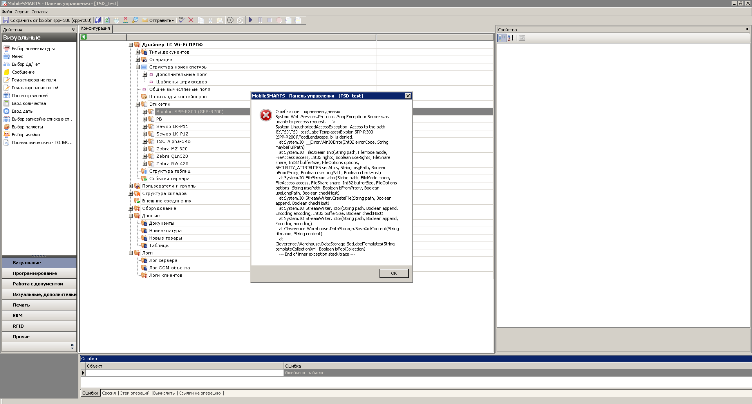Collapse the Этикетки node
752x404 pixels.
point(137,104)
